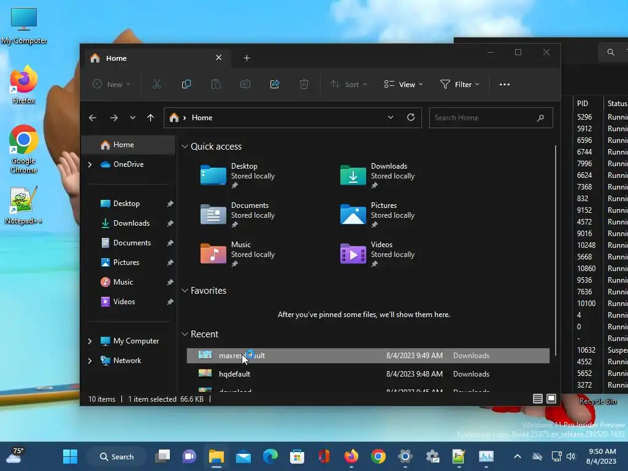This screenshot has width=628, height=471.
Task: Collapse the Recent section
Action: [185, 334]
